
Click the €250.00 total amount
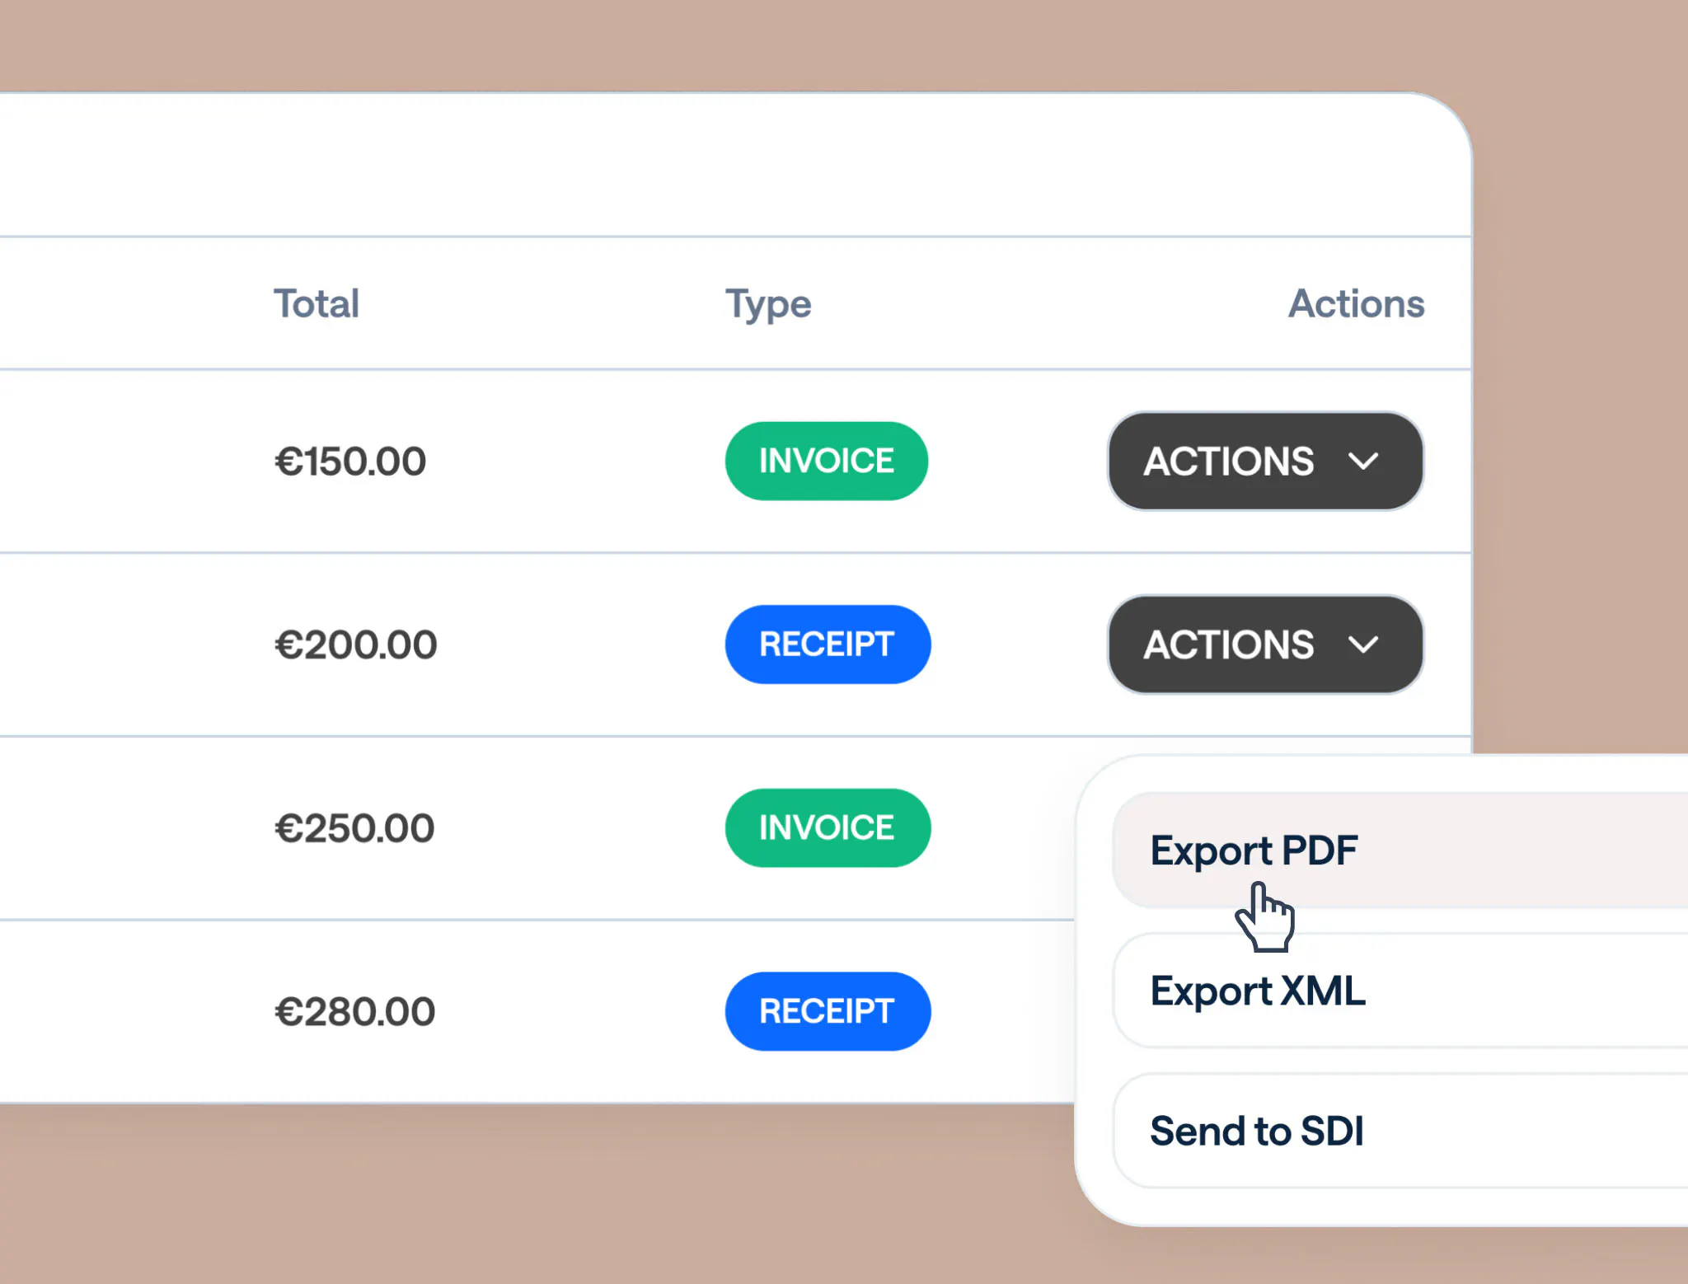click(x=354, y=828)
